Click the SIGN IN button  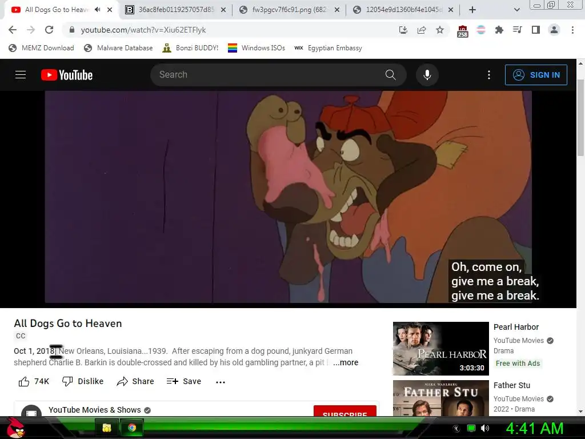tap(536, 75)
